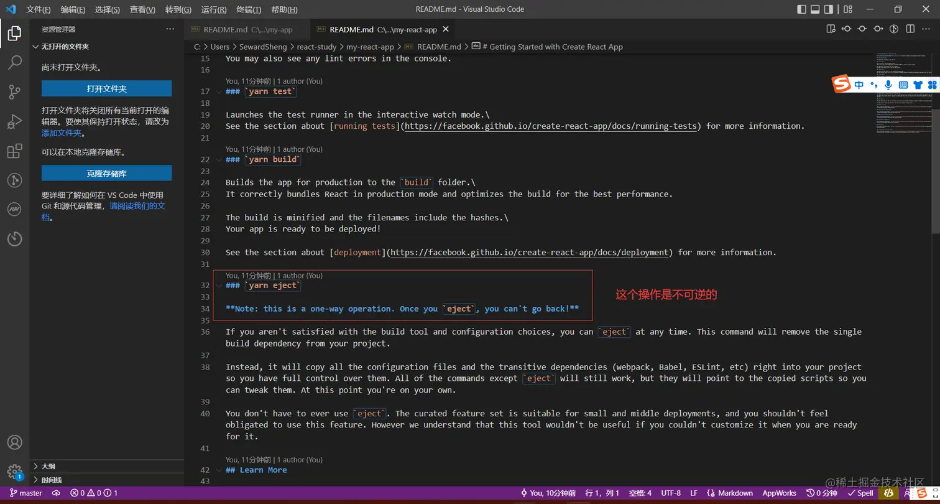Open Sogou skin shirt icon

click(918, 85)
